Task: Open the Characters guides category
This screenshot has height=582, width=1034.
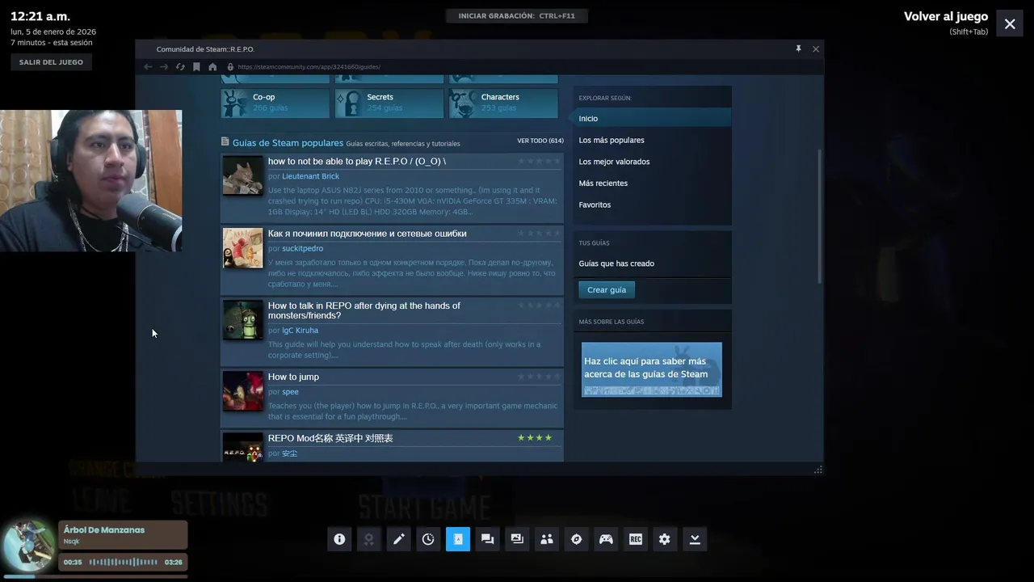Action: point(503,103)
